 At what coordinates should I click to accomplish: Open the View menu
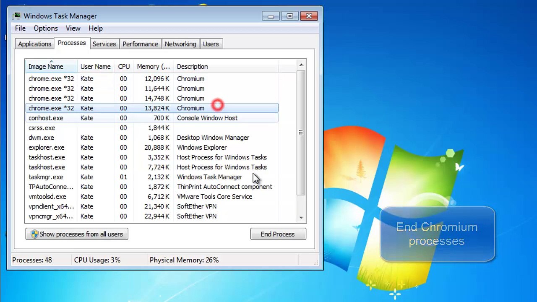(x=73, y=28)
